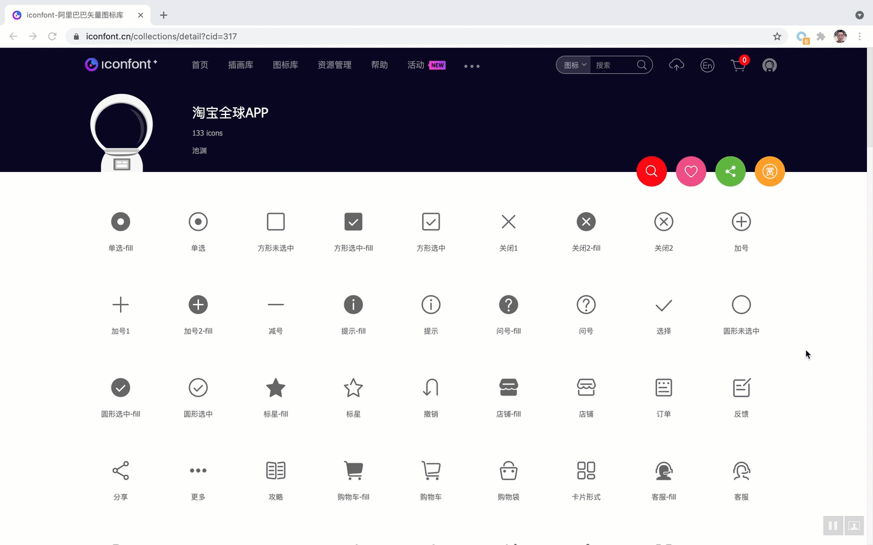This screenshot has width=873, height=545.
Task: Click the 店铺-fill shop icon
Action: [x=509, y=388]
